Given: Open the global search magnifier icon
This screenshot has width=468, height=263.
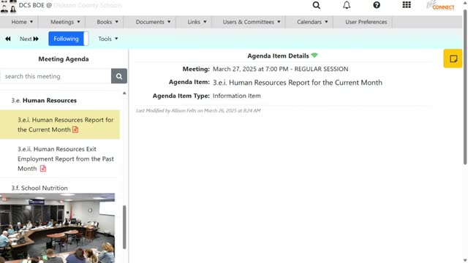Looking at the screenshot, I should click(317, 5).
